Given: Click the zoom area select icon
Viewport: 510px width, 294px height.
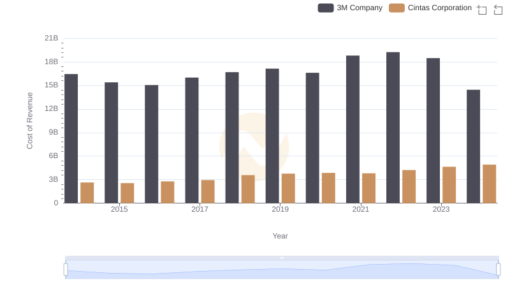Looking at the screenshot, I should (482, 10).
